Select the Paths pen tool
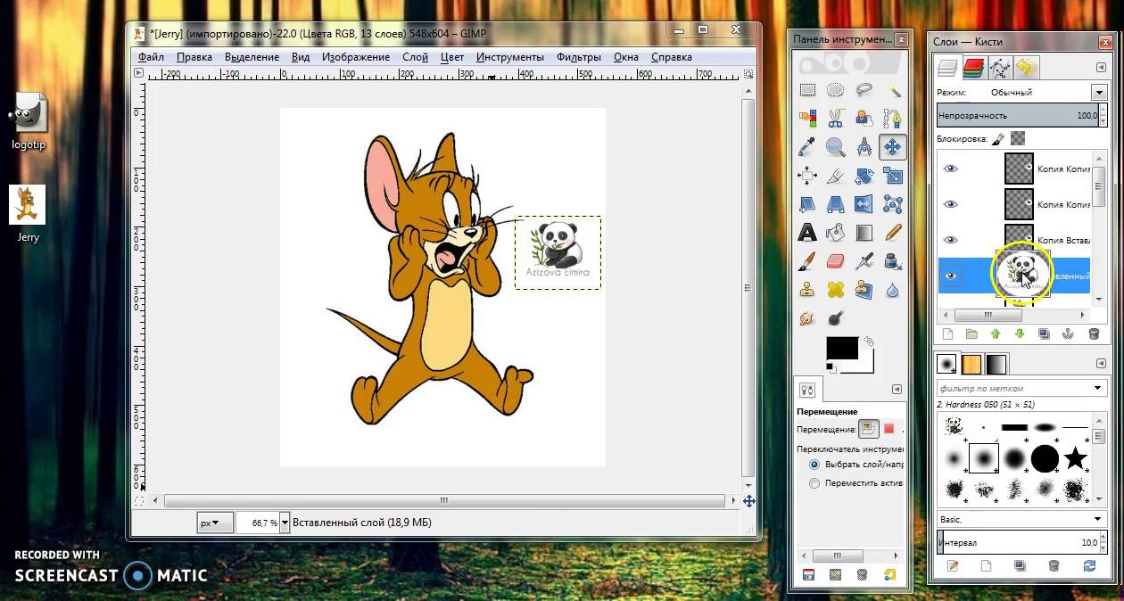The image size is (1124, 601). tap(892, 118)
